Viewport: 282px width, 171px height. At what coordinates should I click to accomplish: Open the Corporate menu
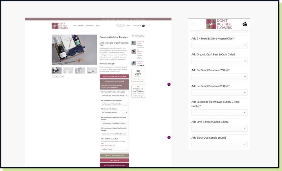(x=90, y=26)
